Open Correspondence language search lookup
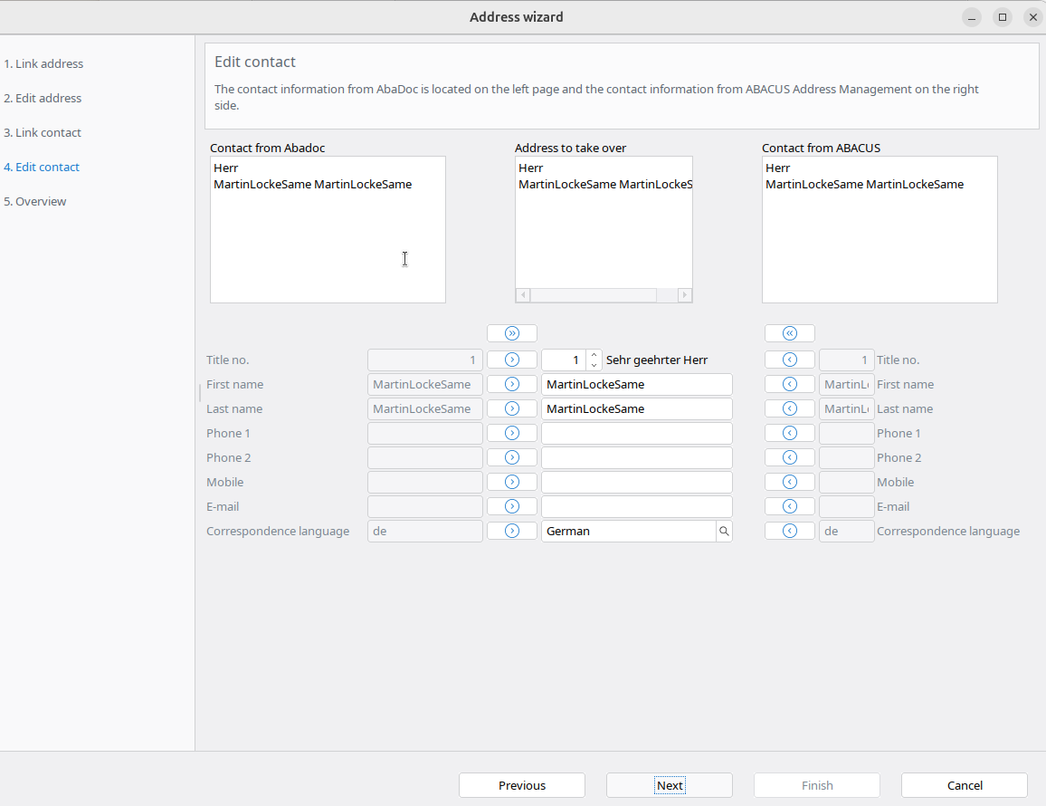 click(x=724, y=532)
